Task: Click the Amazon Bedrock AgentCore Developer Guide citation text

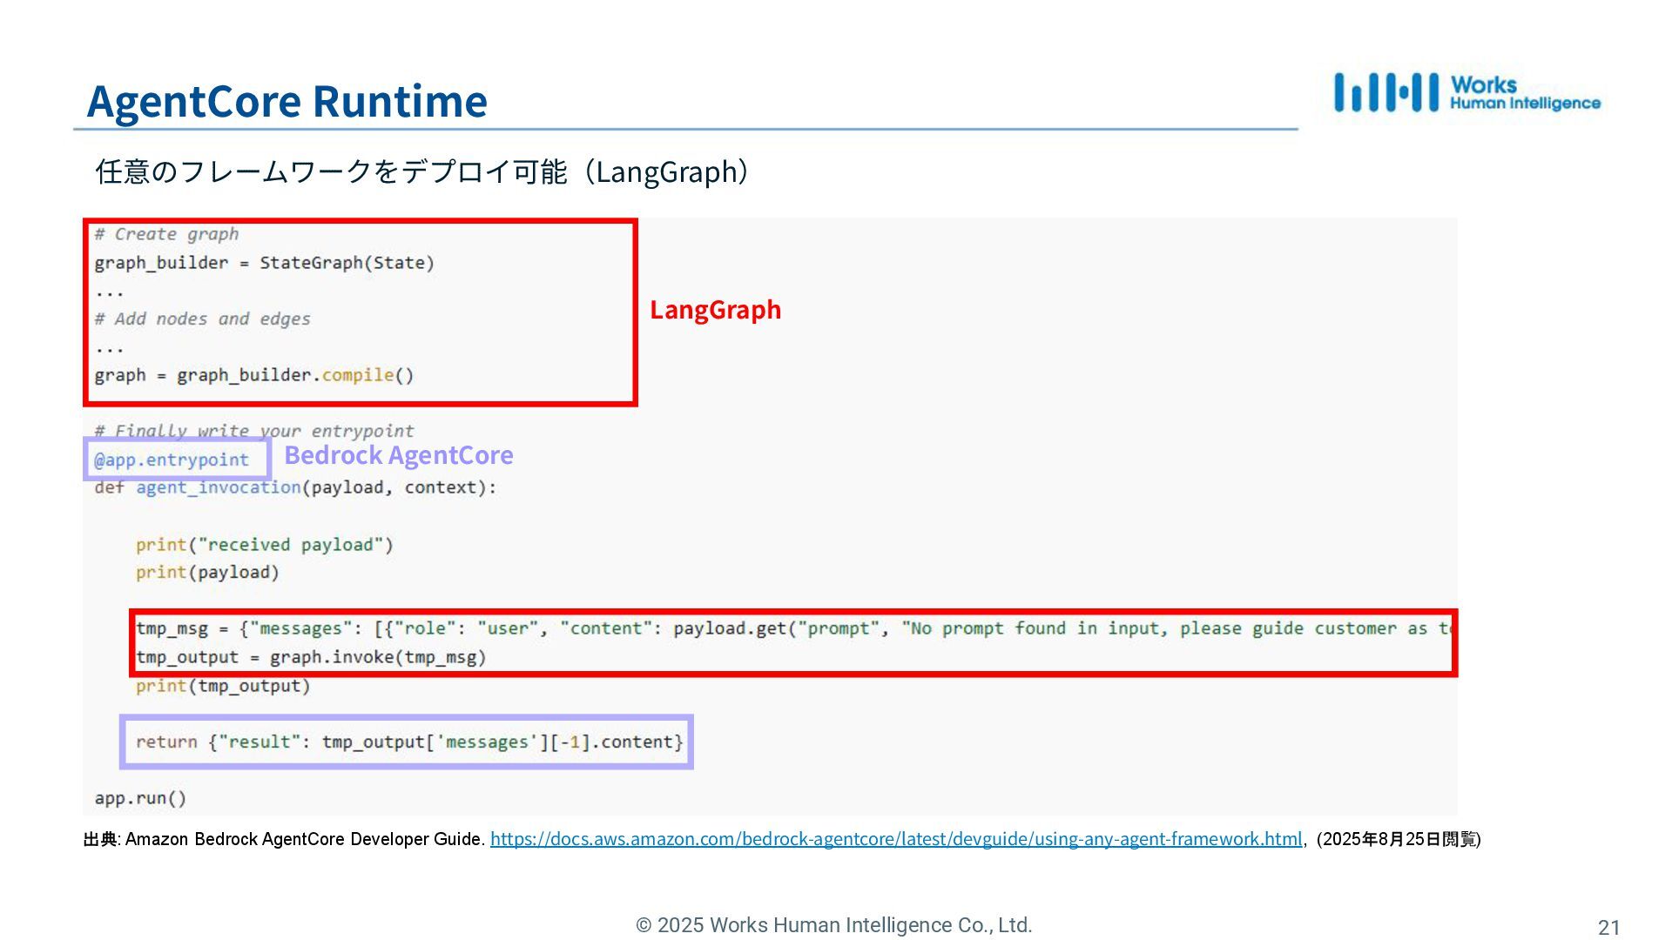Action: (x=305, y=839)
